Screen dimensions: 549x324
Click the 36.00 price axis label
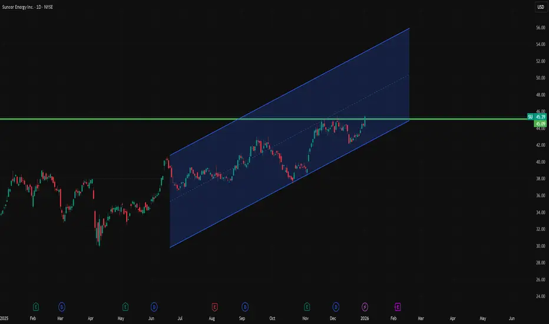click(541, 196)
